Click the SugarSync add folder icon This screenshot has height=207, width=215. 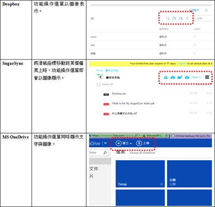180,77
